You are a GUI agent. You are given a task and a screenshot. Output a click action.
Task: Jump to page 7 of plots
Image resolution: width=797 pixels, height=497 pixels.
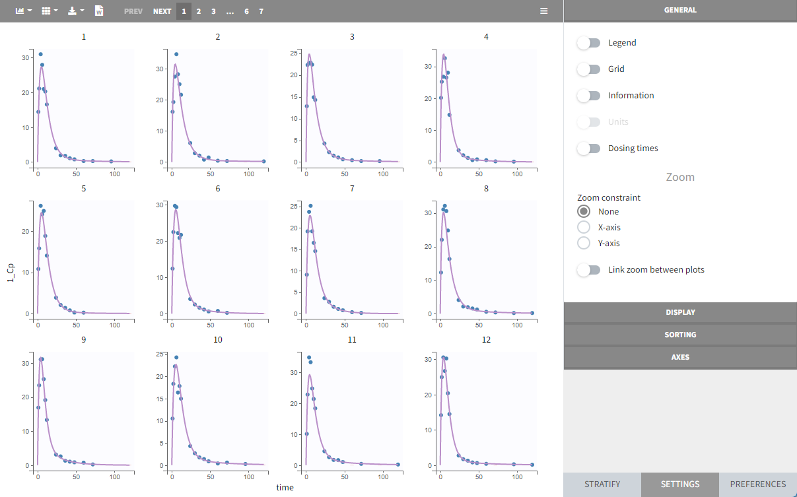click(261, 11)
